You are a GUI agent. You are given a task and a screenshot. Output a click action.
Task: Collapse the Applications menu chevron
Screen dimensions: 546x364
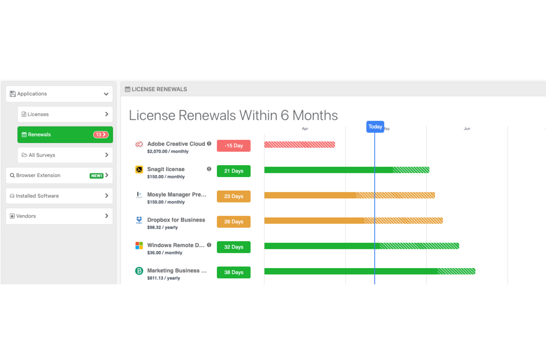pos(106,94)
